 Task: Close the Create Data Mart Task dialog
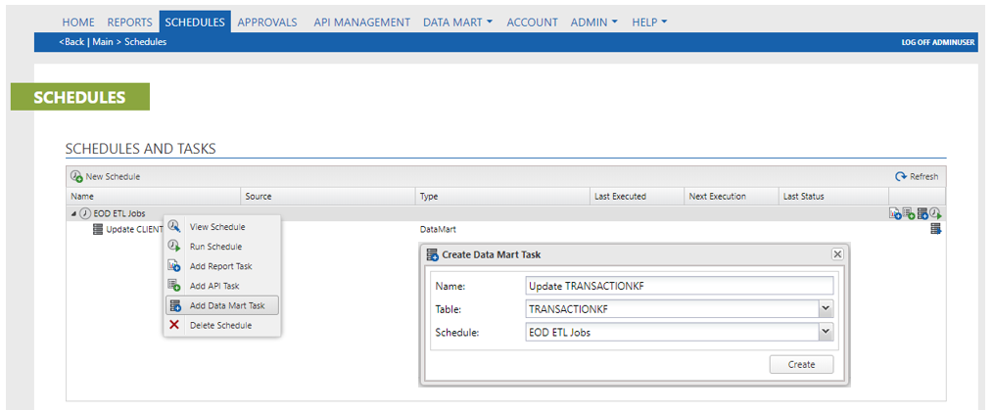click(837, 254)
